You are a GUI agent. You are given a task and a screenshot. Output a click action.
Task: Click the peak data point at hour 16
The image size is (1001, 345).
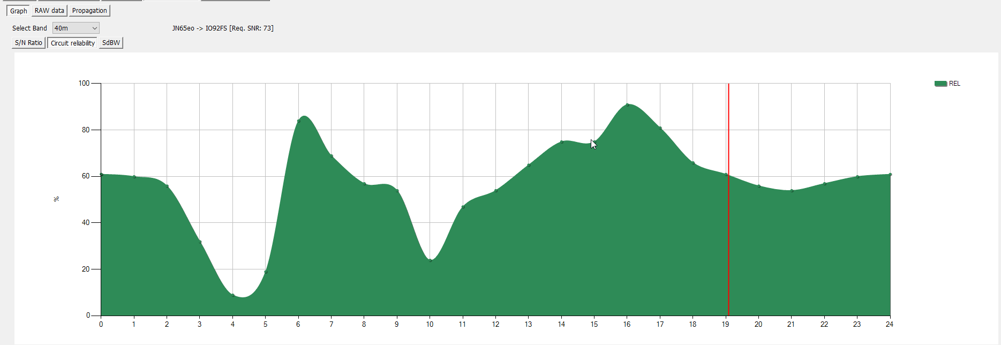click(x=627, y=105)
